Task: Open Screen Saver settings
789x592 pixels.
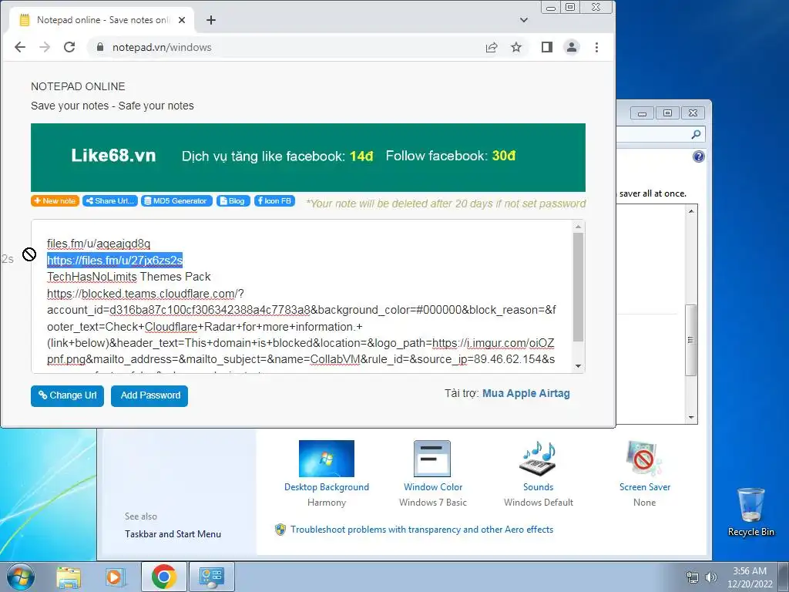Action: coord(645,473)
